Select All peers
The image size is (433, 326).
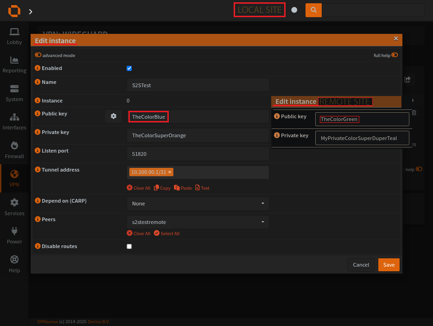pos(166,233)
